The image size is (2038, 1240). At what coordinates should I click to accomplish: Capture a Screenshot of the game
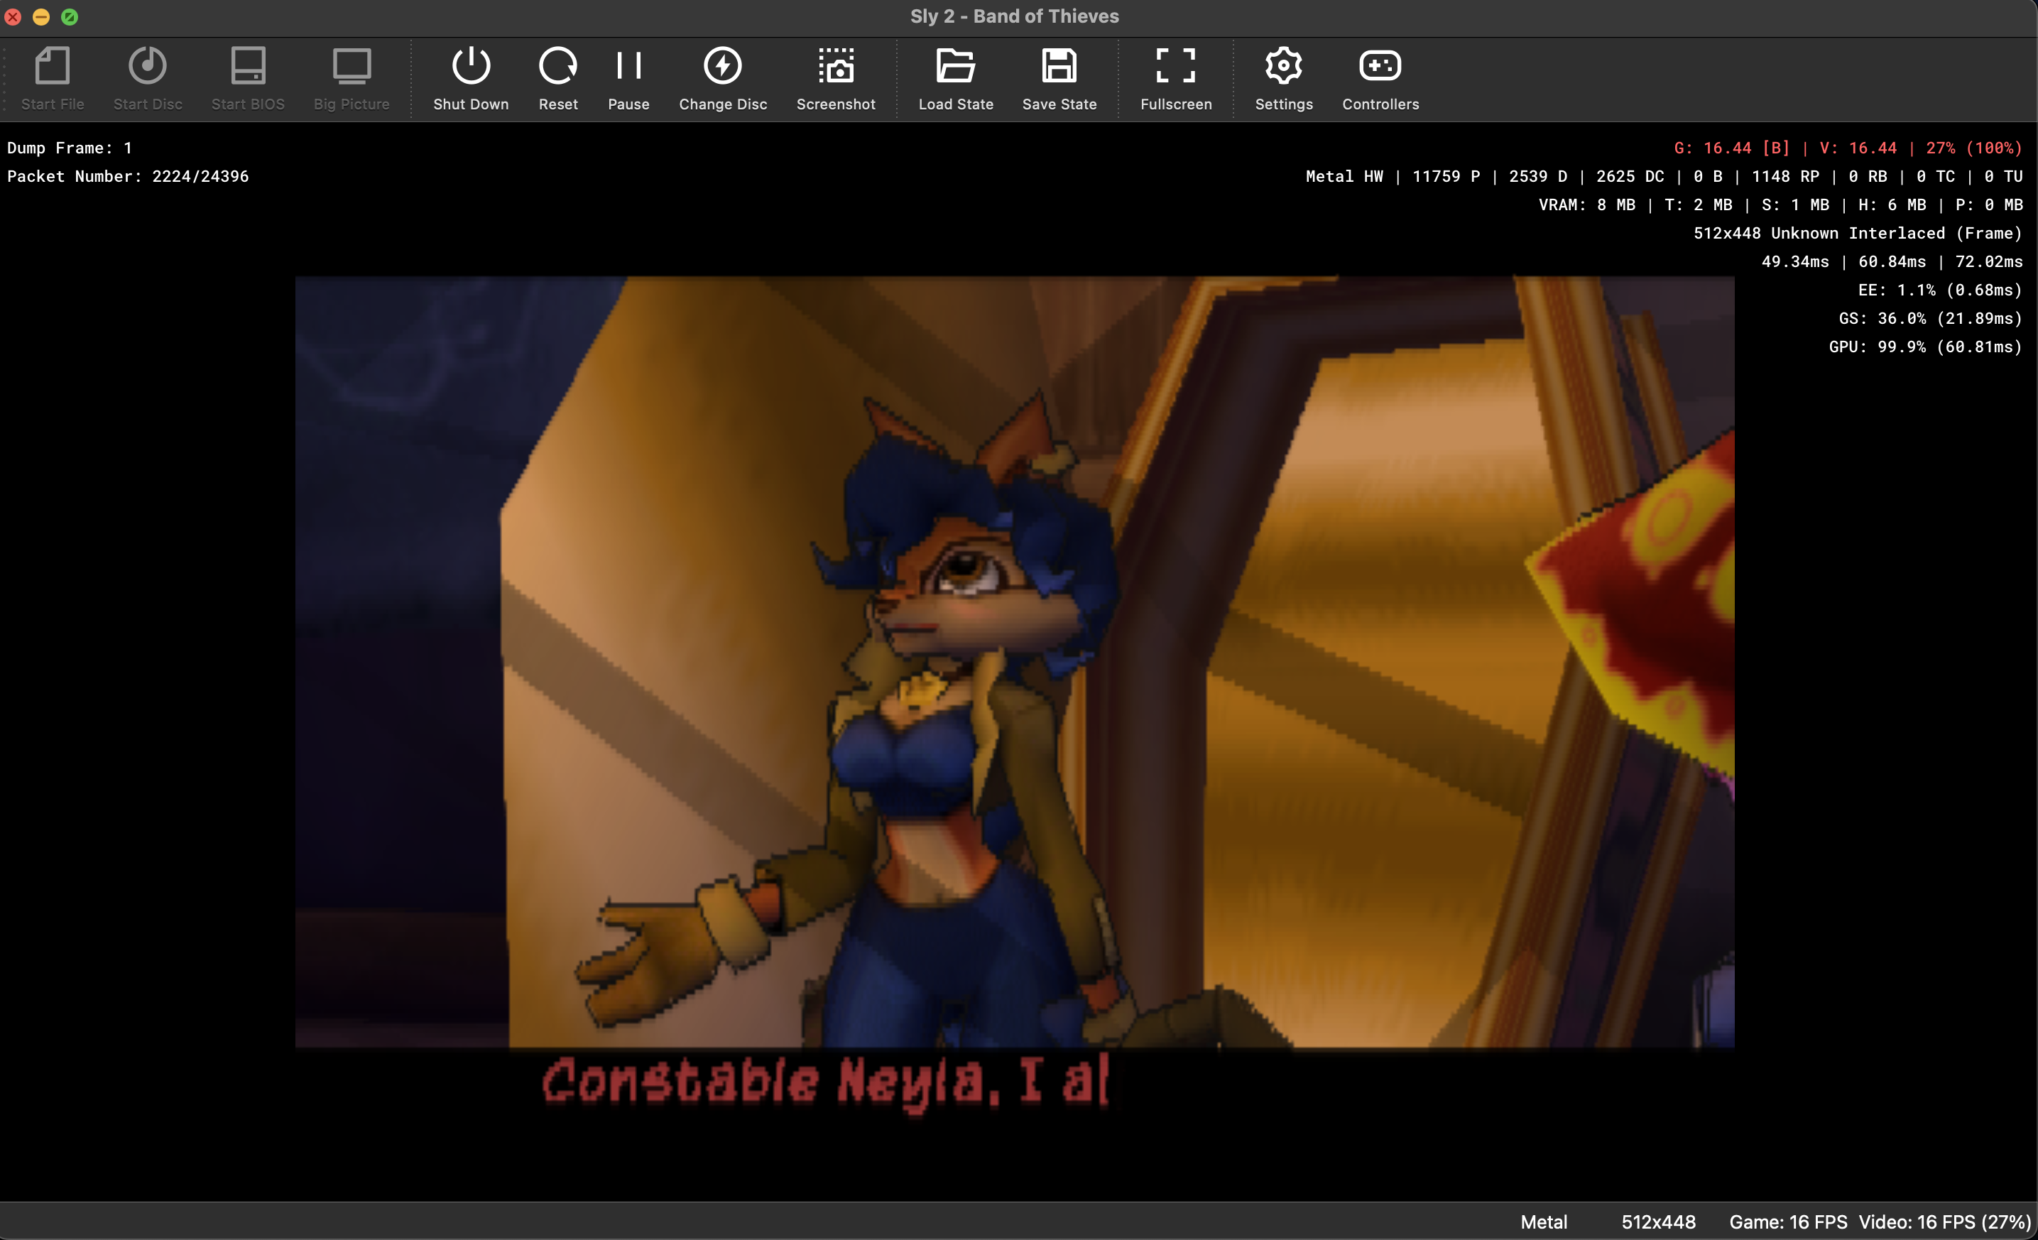click(837, 77)
